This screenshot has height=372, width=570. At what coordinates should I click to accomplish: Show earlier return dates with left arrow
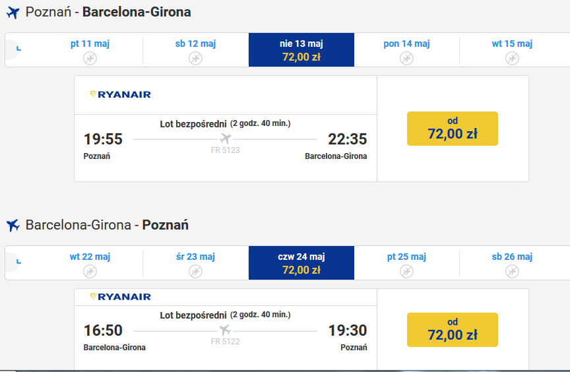click(15, 262)
